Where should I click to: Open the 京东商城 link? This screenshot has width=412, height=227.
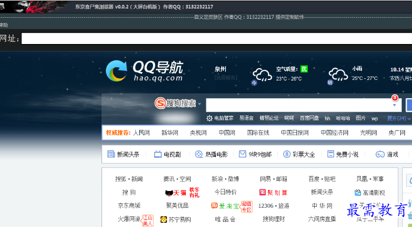[x=129, y=206]
